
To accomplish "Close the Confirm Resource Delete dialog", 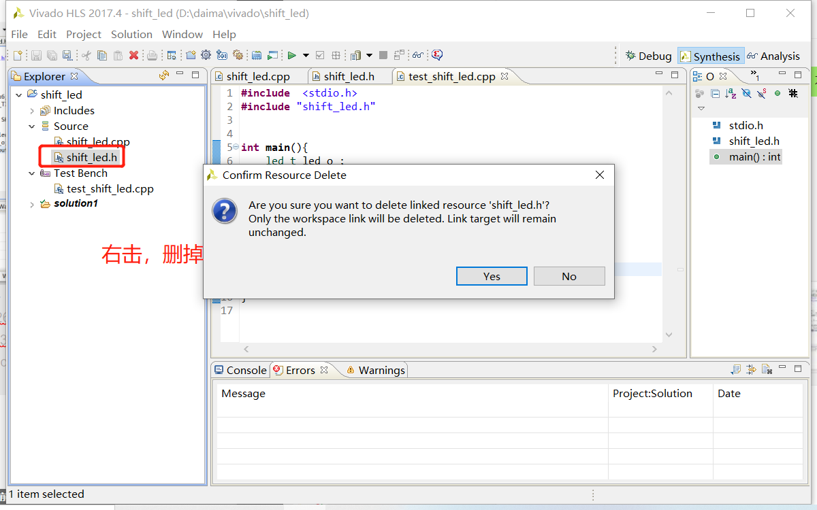I will (599, 175).
